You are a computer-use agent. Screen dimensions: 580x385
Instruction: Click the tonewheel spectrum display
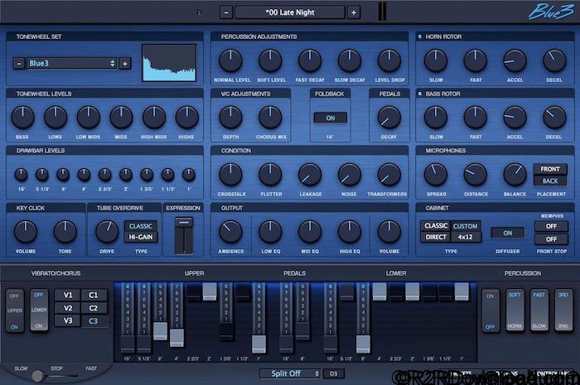point(169,63)
